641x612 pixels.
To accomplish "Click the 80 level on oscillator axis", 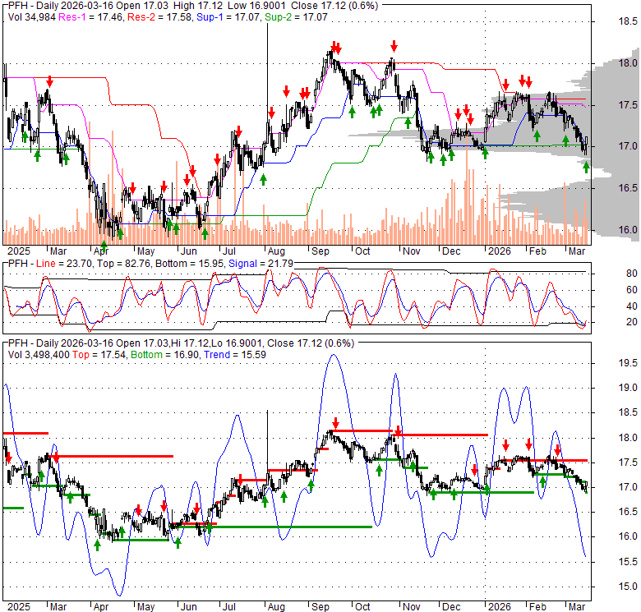I will point(632,274).
